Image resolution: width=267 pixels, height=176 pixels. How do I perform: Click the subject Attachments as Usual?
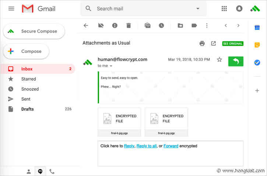pos(106,43)
